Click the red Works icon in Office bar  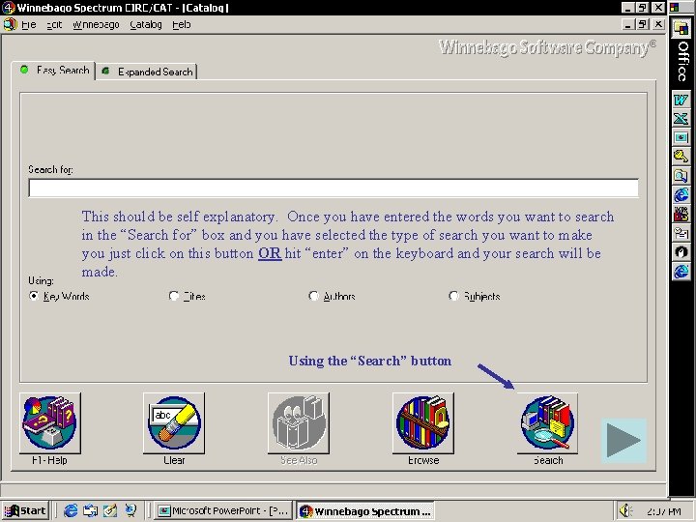click(681, 214)
